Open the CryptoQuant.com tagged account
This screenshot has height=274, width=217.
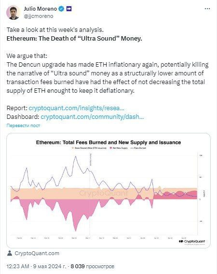click(37, 253)
